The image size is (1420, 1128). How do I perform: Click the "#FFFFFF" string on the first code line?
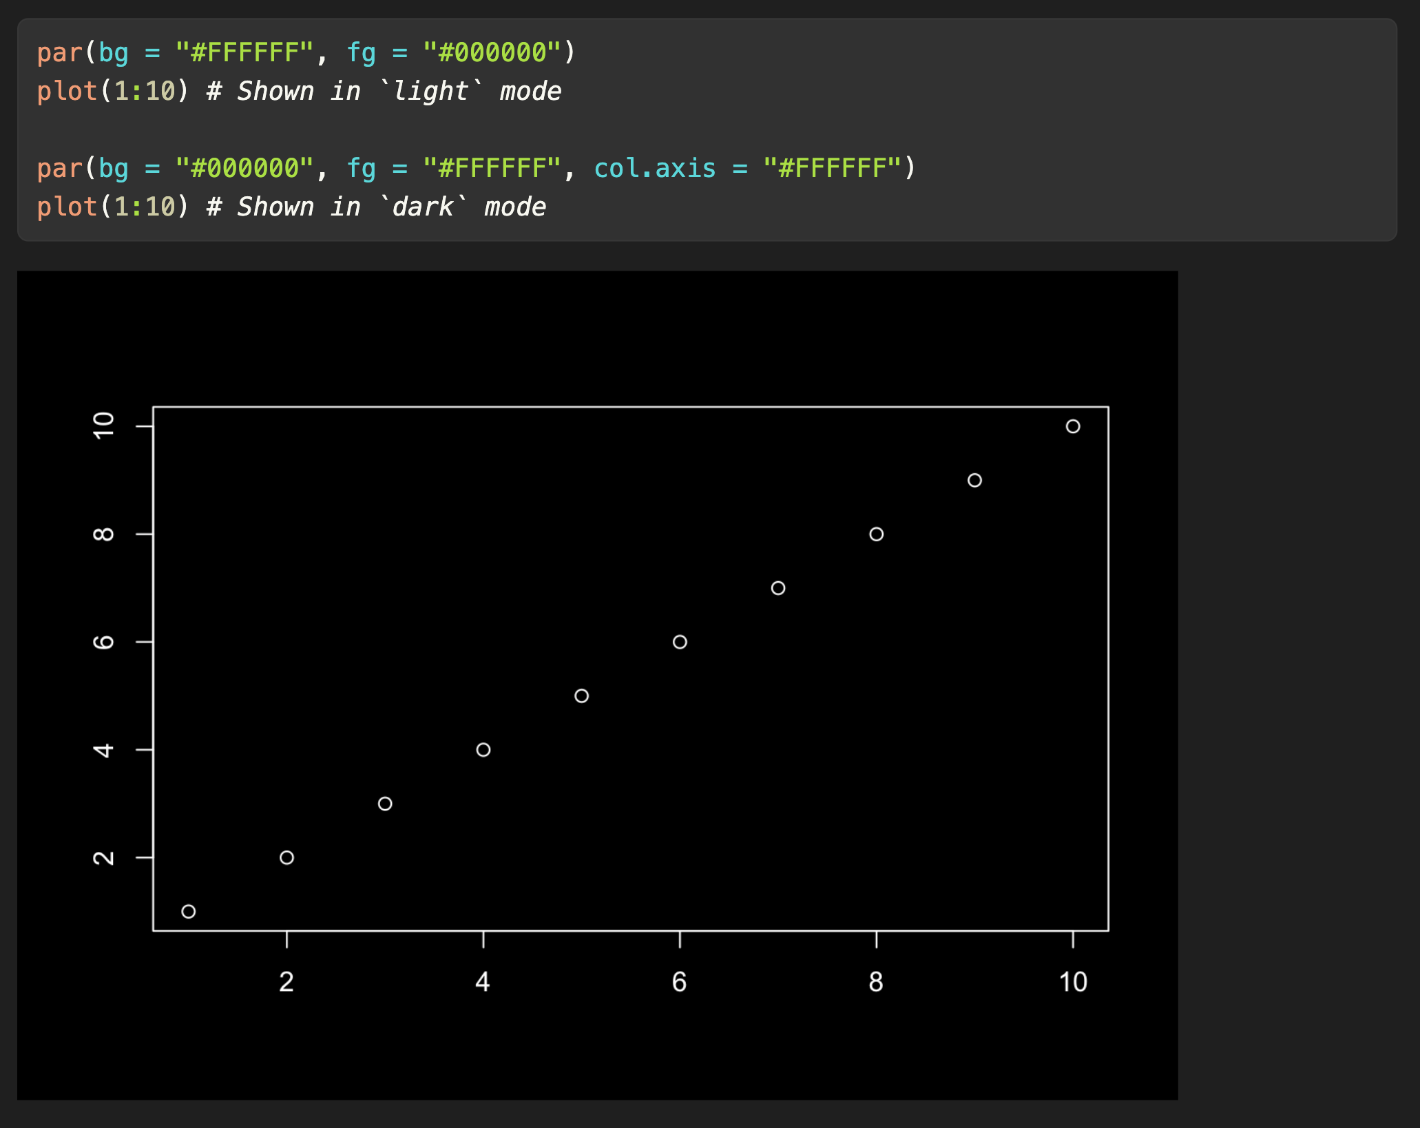(244, 52)
